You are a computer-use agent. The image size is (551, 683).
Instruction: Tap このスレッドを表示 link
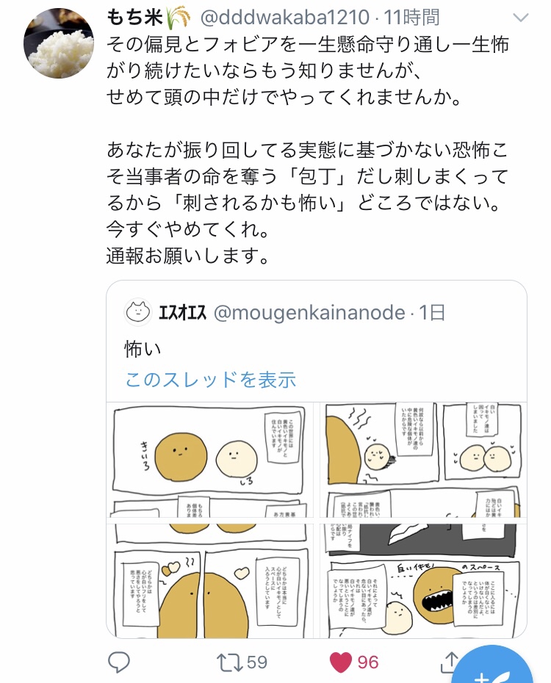click(211, 380)
